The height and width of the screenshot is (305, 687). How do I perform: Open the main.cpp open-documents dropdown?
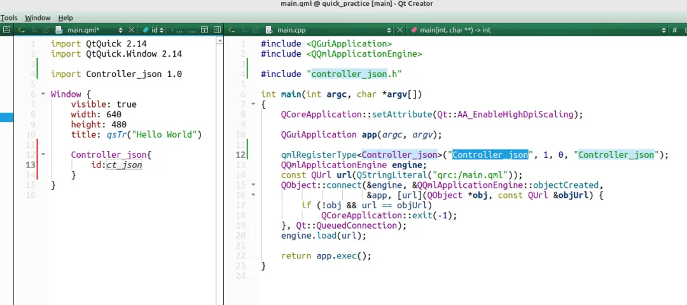click(x=389, y=31)
